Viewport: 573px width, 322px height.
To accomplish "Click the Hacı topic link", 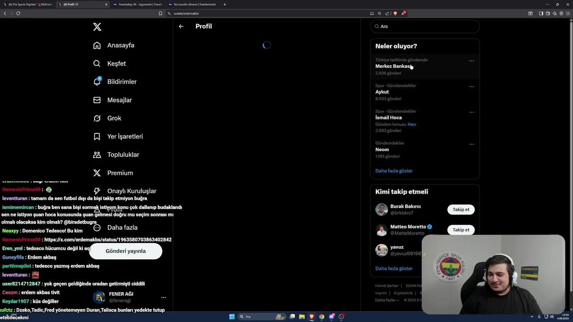I will tap(412, 124).
